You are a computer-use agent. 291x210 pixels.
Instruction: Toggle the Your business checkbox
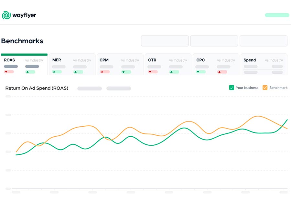point(232,88)
